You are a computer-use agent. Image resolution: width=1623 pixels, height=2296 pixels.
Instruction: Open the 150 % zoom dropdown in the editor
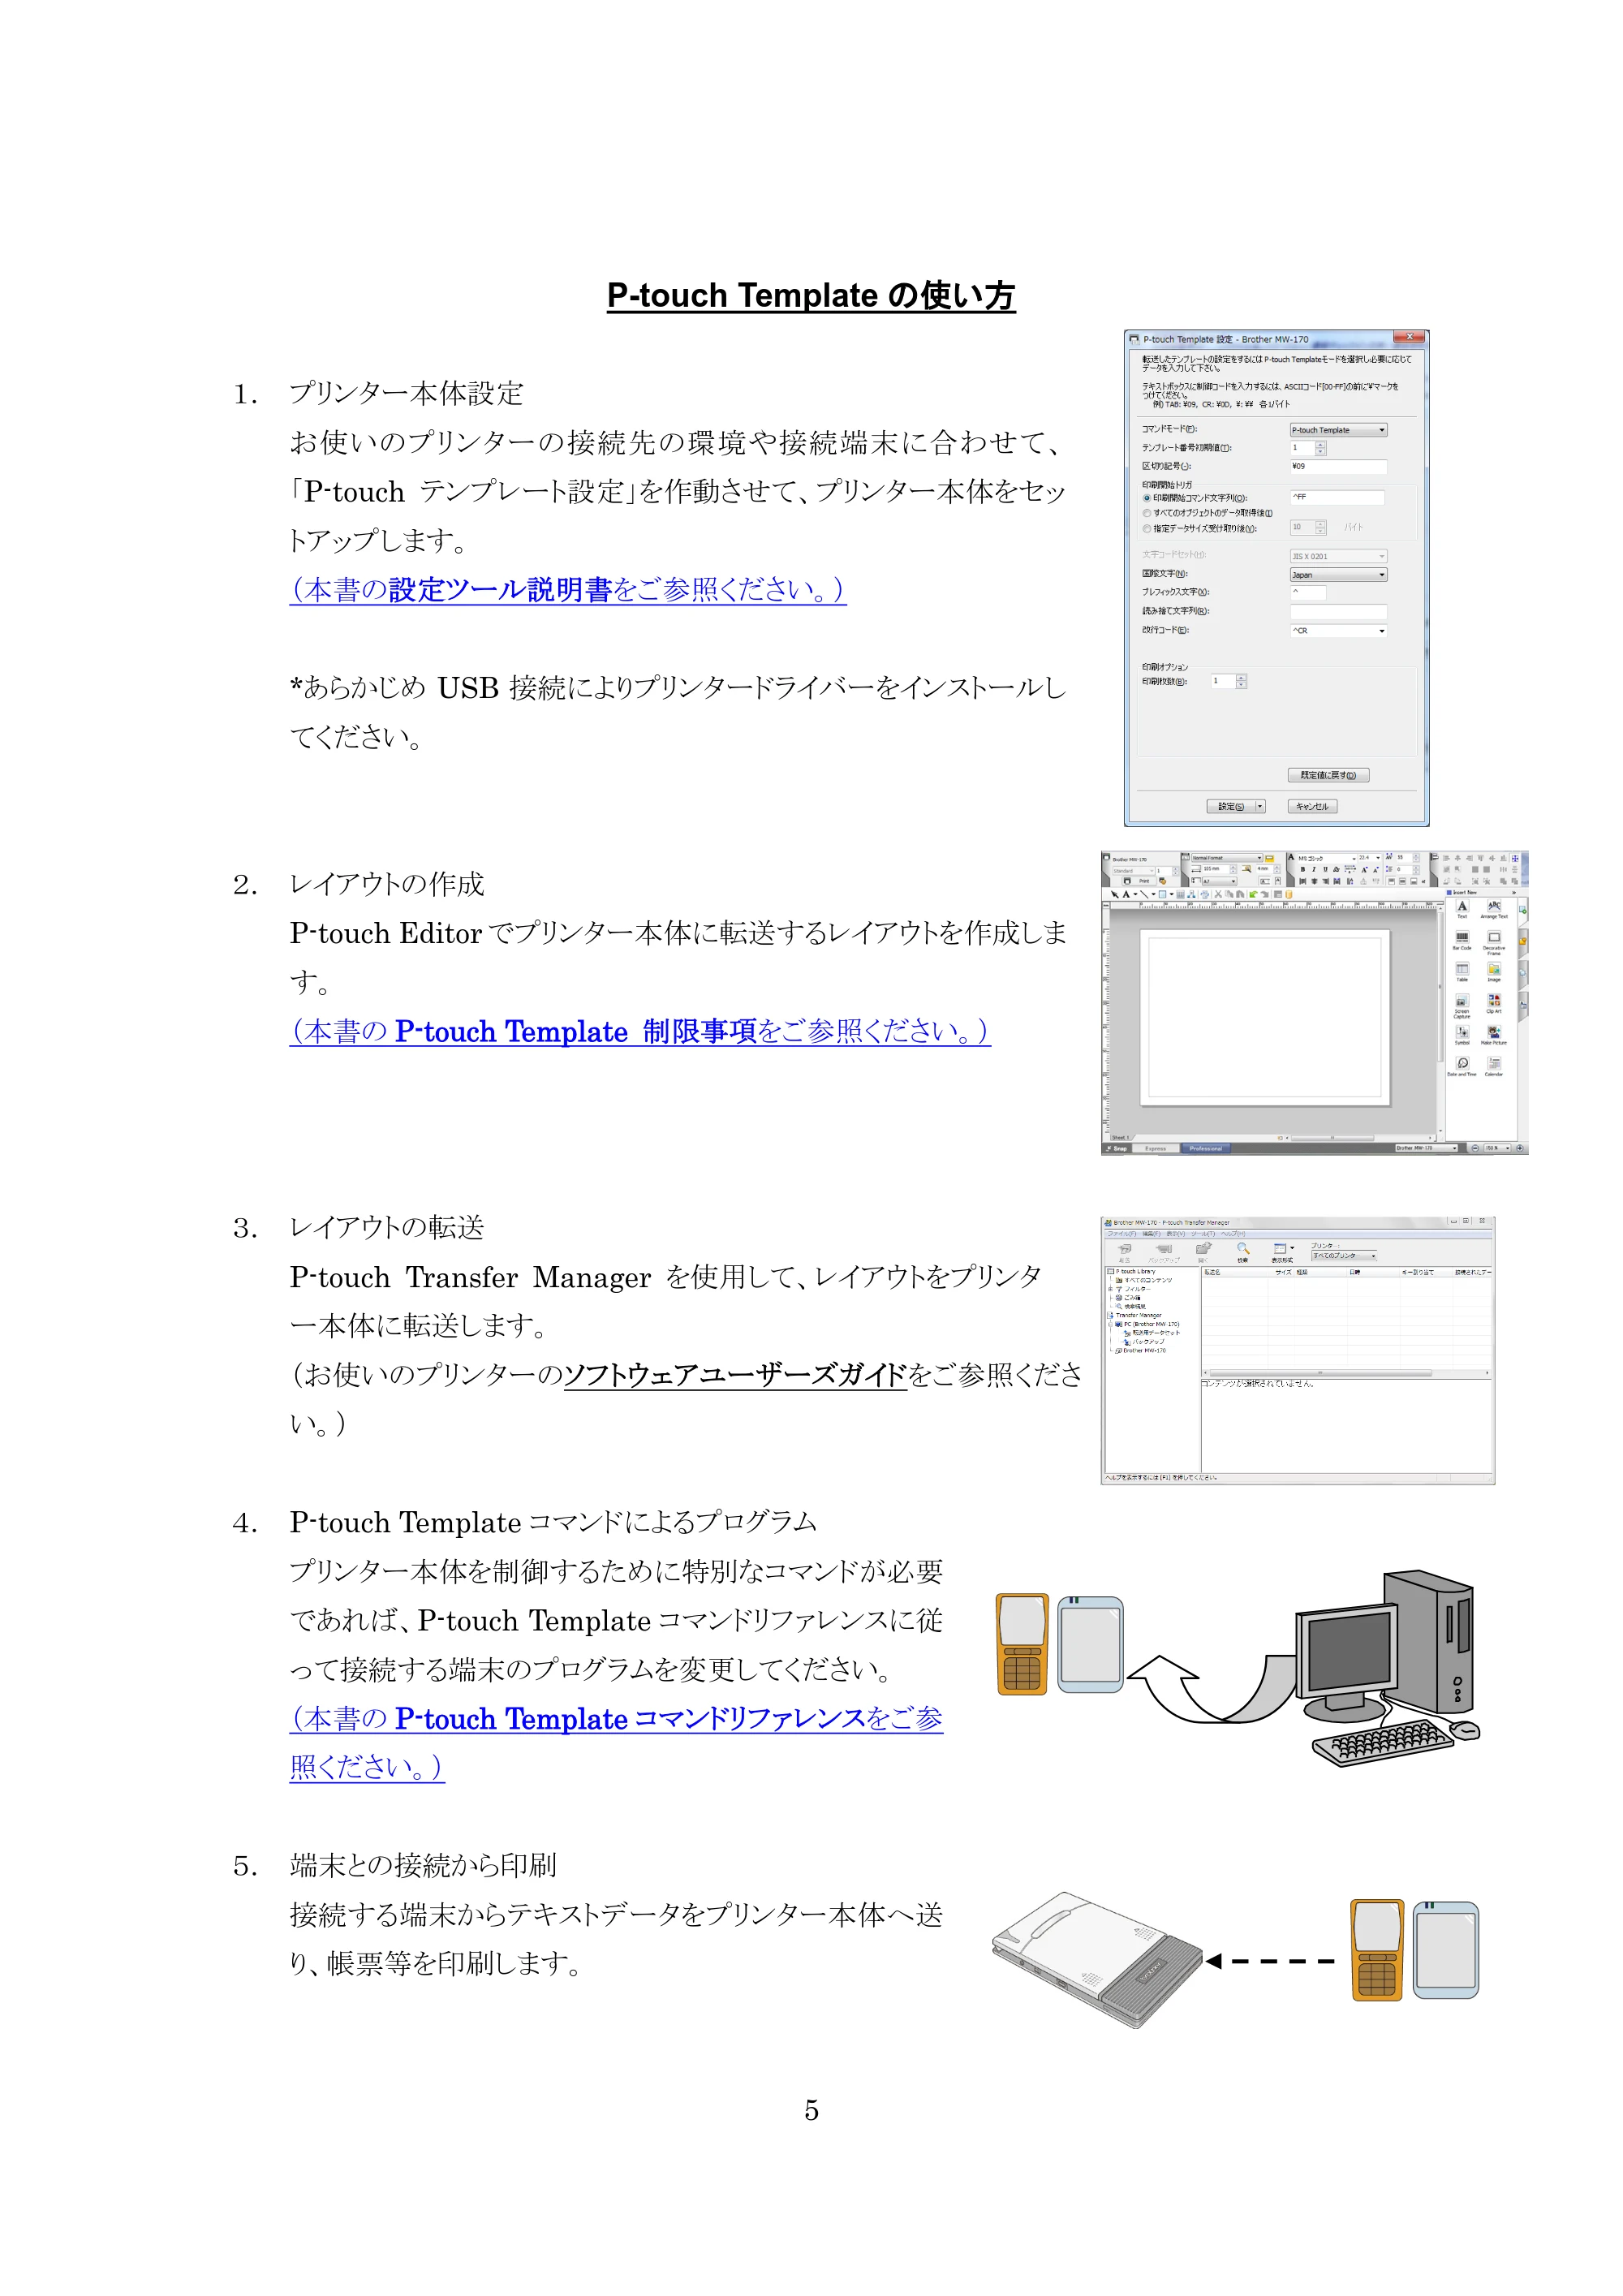click(x=1497, y=1148)
